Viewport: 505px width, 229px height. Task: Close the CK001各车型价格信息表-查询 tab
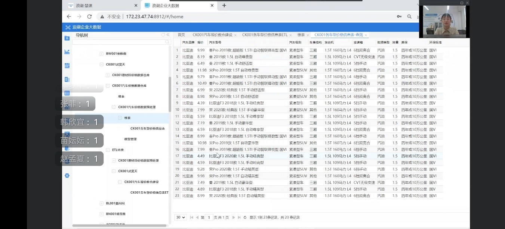pos(366,35)
